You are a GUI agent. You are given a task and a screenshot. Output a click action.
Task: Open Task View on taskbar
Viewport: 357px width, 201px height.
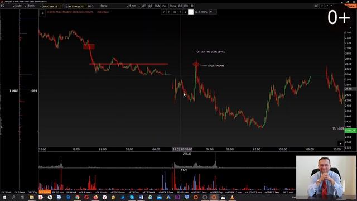point(22,197)
